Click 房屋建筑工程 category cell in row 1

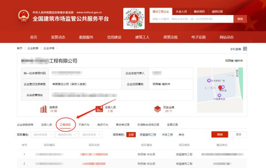[184, 154]
